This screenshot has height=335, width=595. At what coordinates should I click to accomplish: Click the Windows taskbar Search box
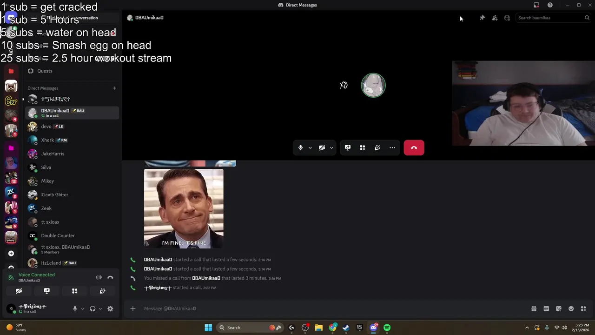point(251,328)
